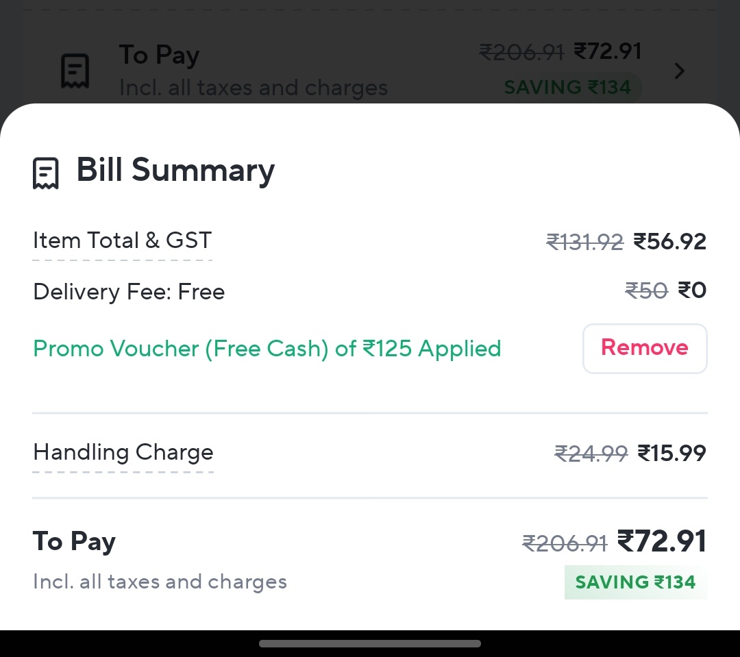Click the final ₹72.91 amount in bill summary
The width and height of the screenshot is (740, 657).
click(x=662, y=541)
